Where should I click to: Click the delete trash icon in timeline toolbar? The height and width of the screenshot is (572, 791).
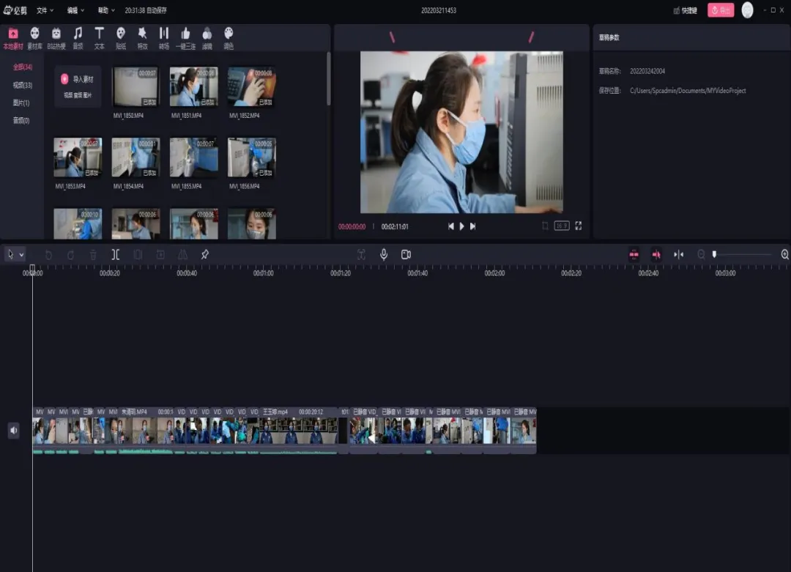click(93, 255)
